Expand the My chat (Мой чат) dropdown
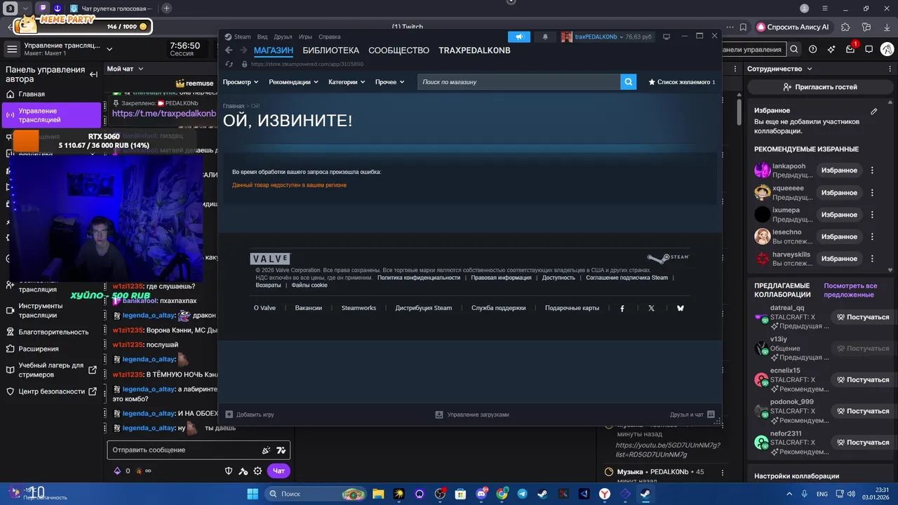The width and height of the screenshot is (898, 505). pyautogui.click(x=125, y=69)
